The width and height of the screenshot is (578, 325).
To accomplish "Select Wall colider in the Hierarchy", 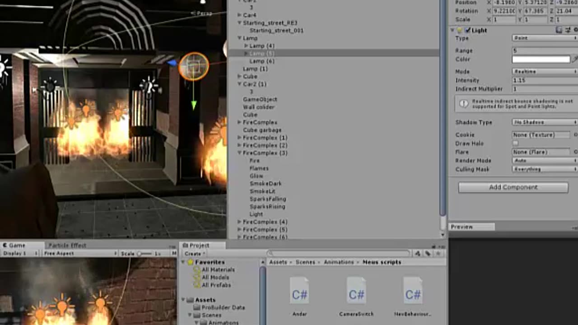I will coord(259,107).
